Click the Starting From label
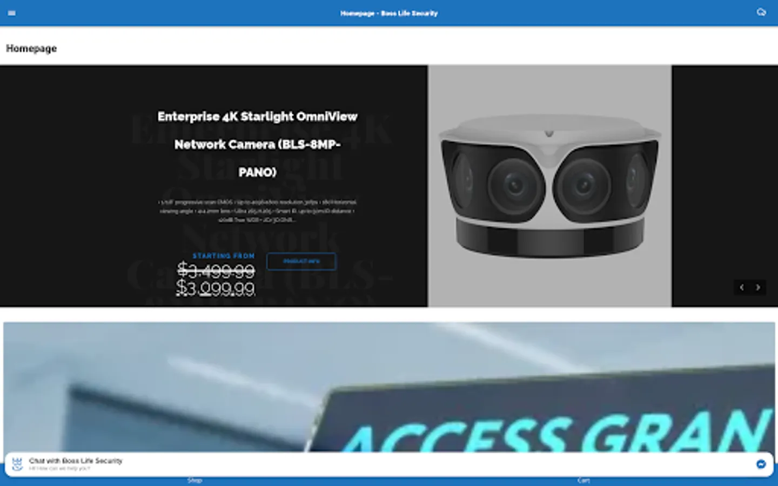Image resolution: width=778 pixels, height=486 pixels. point(223,256)
